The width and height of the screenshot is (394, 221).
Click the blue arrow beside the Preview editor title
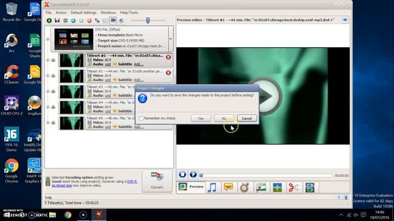pos(345,20)
